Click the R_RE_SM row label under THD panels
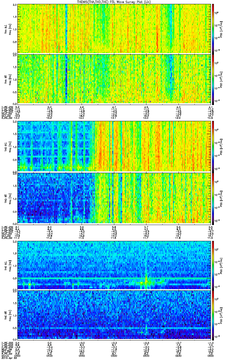The image size is (225, 360). tap(7, 238)
